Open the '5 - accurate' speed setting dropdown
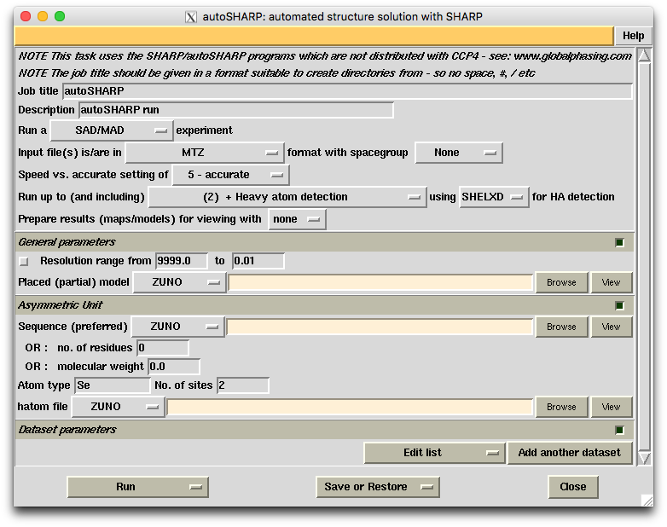 pyautogui.click(x=230, y=175)
